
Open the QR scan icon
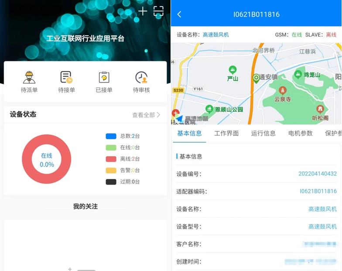[158, 12]
